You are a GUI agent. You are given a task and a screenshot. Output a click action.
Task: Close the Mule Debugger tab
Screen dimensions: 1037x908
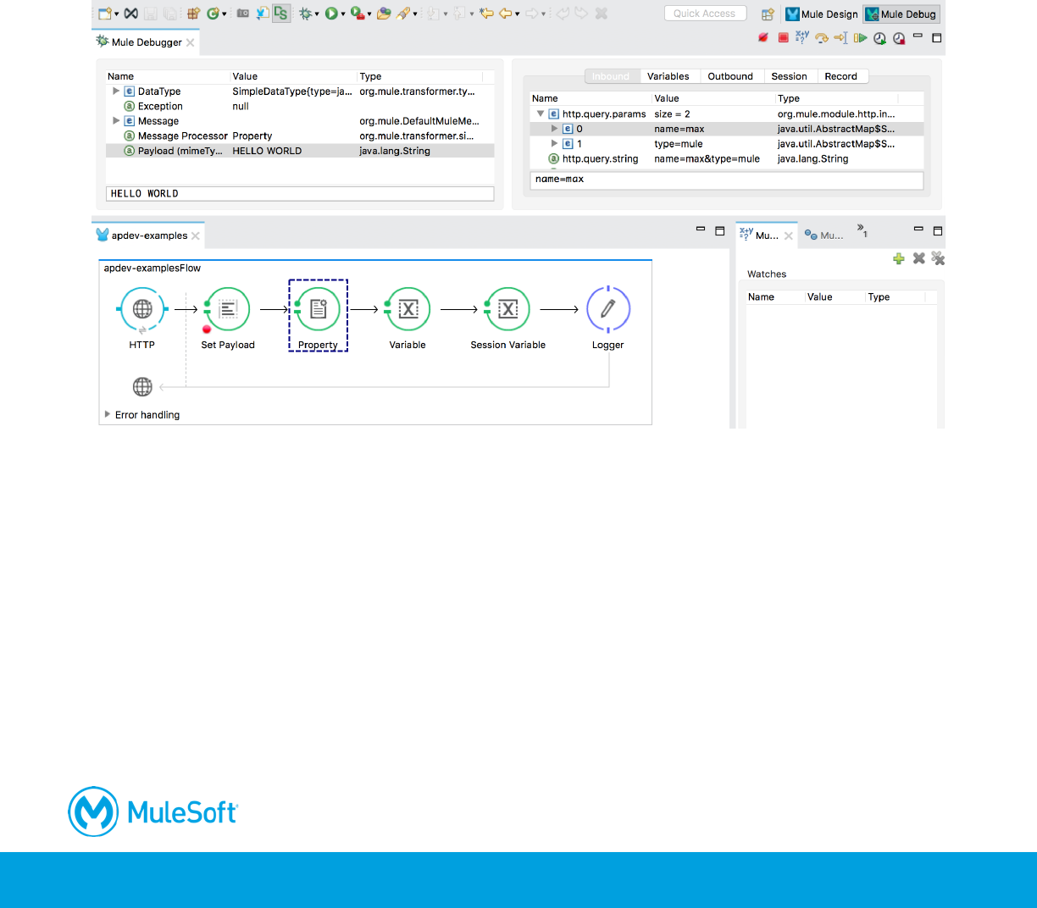coord(191,42)
